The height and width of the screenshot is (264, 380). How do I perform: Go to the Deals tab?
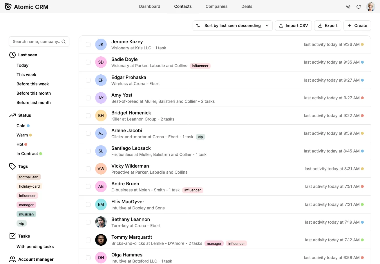click(x=247, y=6)
